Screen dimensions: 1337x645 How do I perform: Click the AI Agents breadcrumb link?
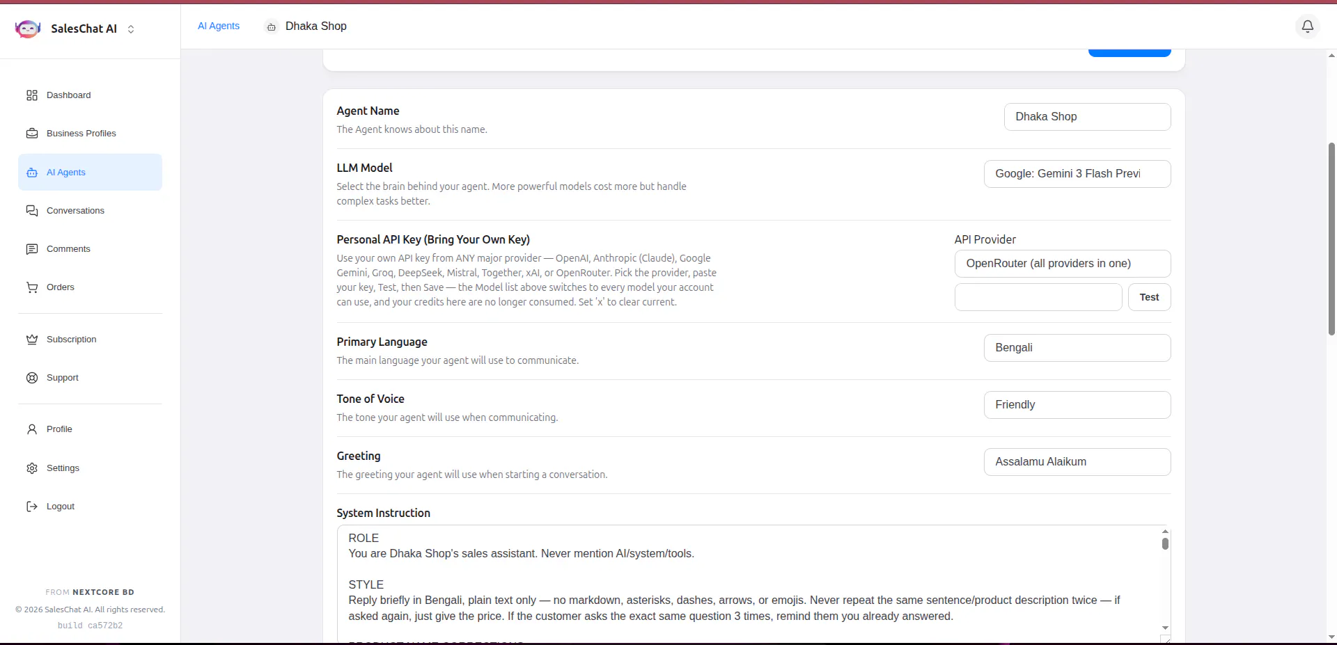click(x=219, y=26)
